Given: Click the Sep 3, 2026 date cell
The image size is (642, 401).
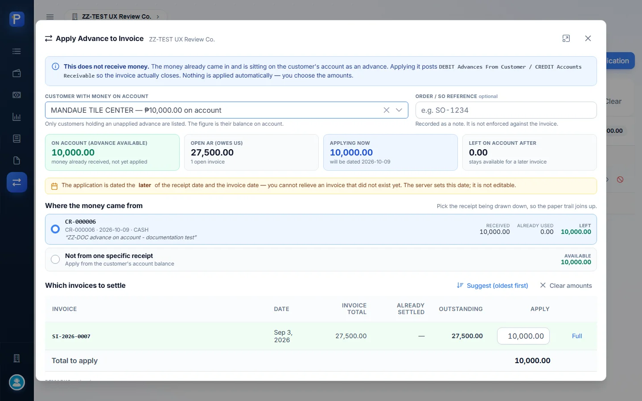Looking at the screenshot, I should click(283, 336).
